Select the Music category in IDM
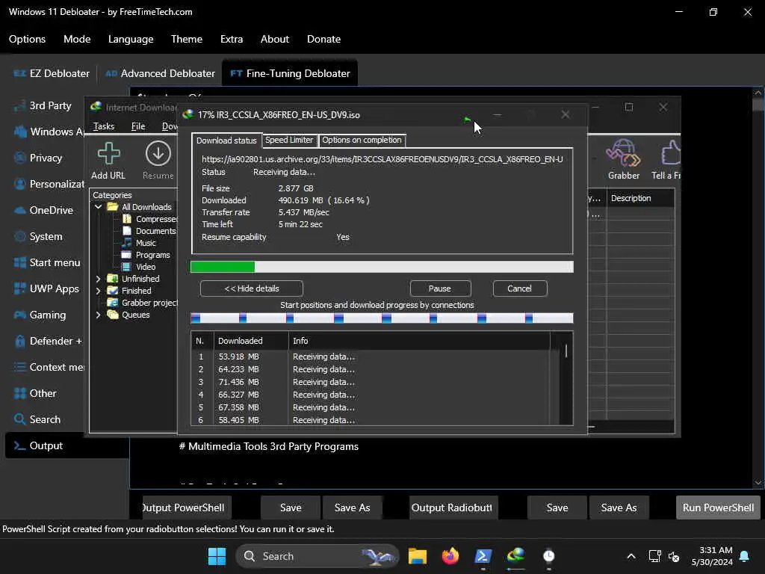The width and height of the screenshot is (765, 574). coord(140,243)
